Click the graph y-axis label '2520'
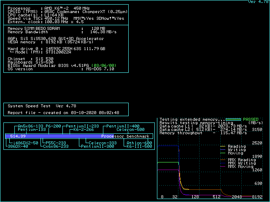 coord(257,143)
